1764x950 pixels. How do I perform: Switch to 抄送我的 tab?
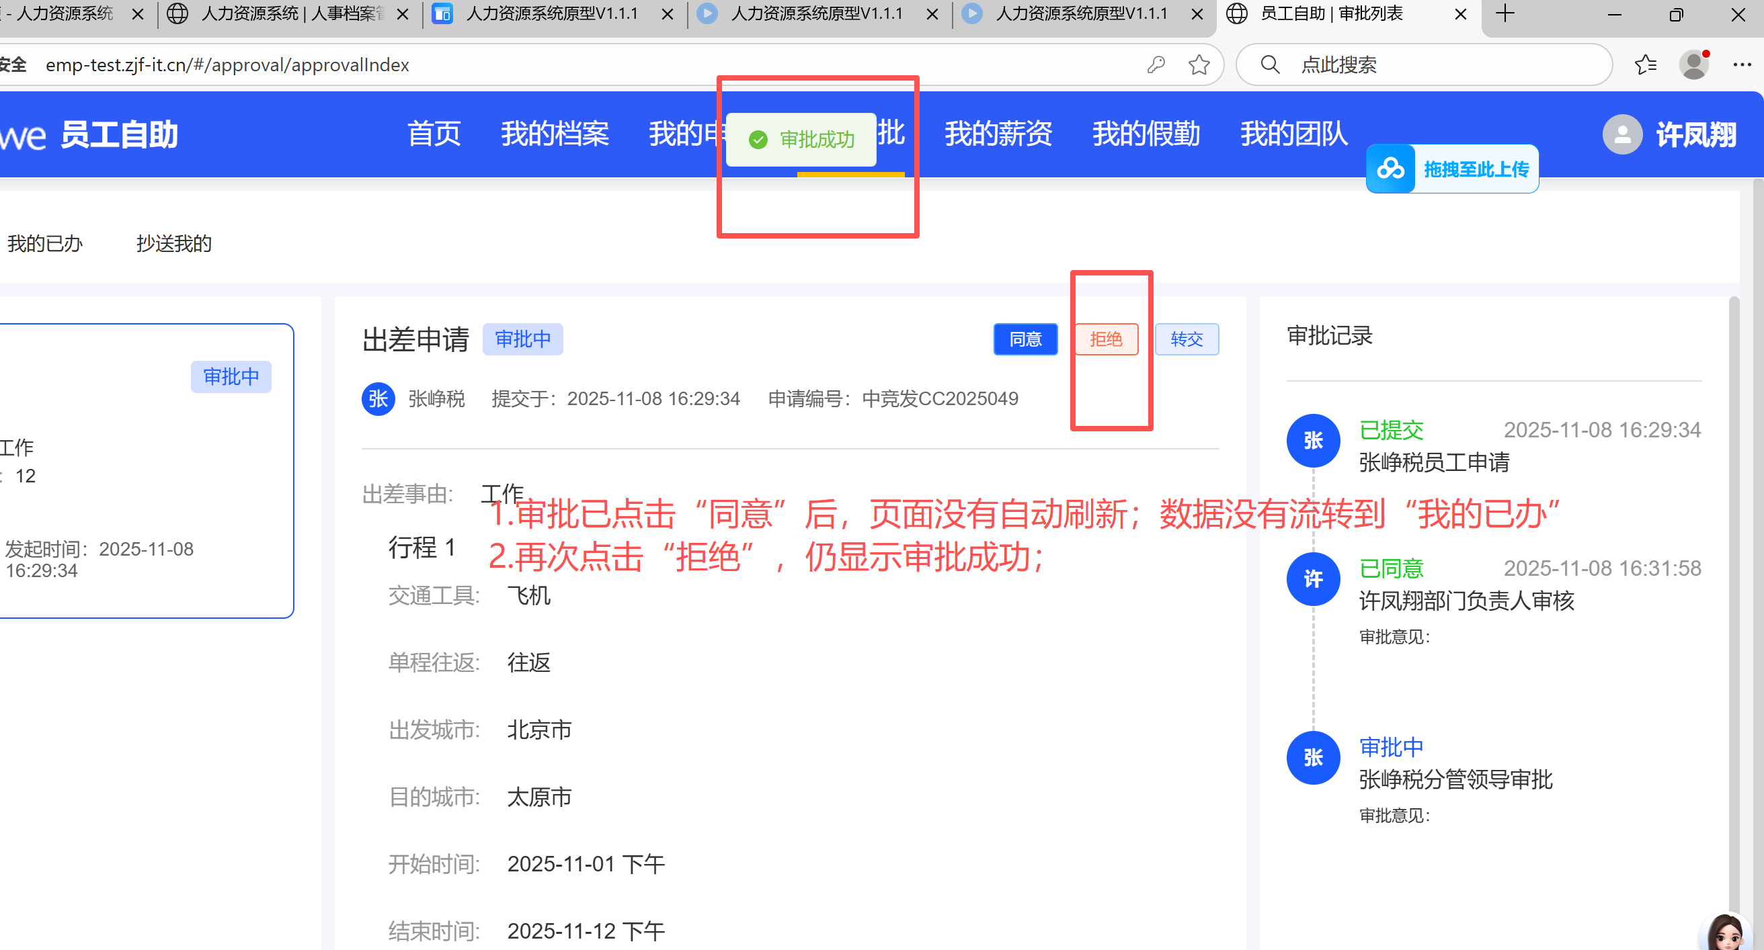174,244
